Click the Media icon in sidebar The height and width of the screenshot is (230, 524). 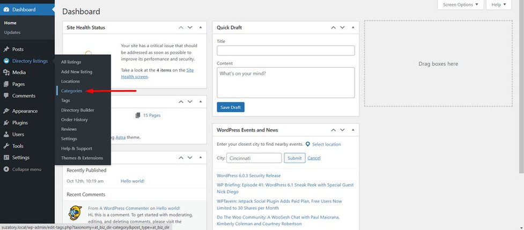tap(6, 72)
